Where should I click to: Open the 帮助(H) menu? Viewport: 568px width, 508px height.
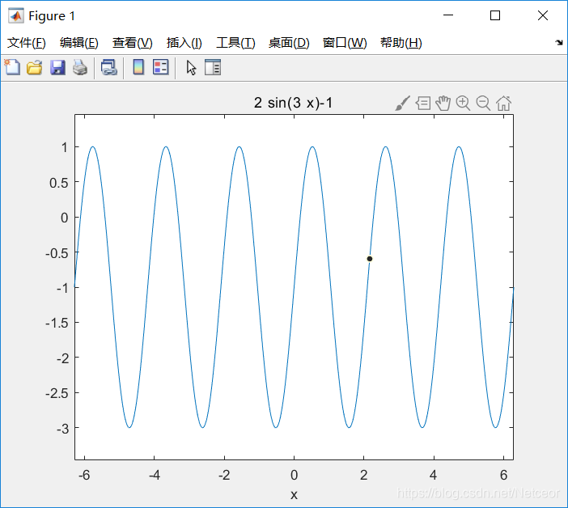pos(401,43)
